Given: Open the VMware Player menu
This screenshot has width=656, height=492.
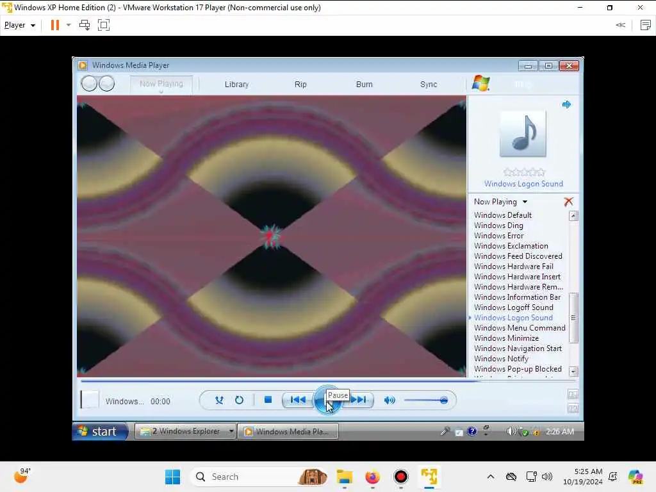Looking at the screenshot, I should [x=20, y=25].
